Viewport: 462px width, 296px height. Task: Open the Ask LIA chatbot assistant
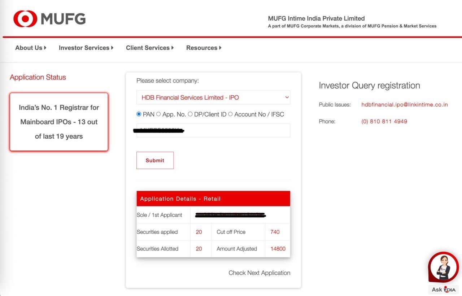pos(443,267)
